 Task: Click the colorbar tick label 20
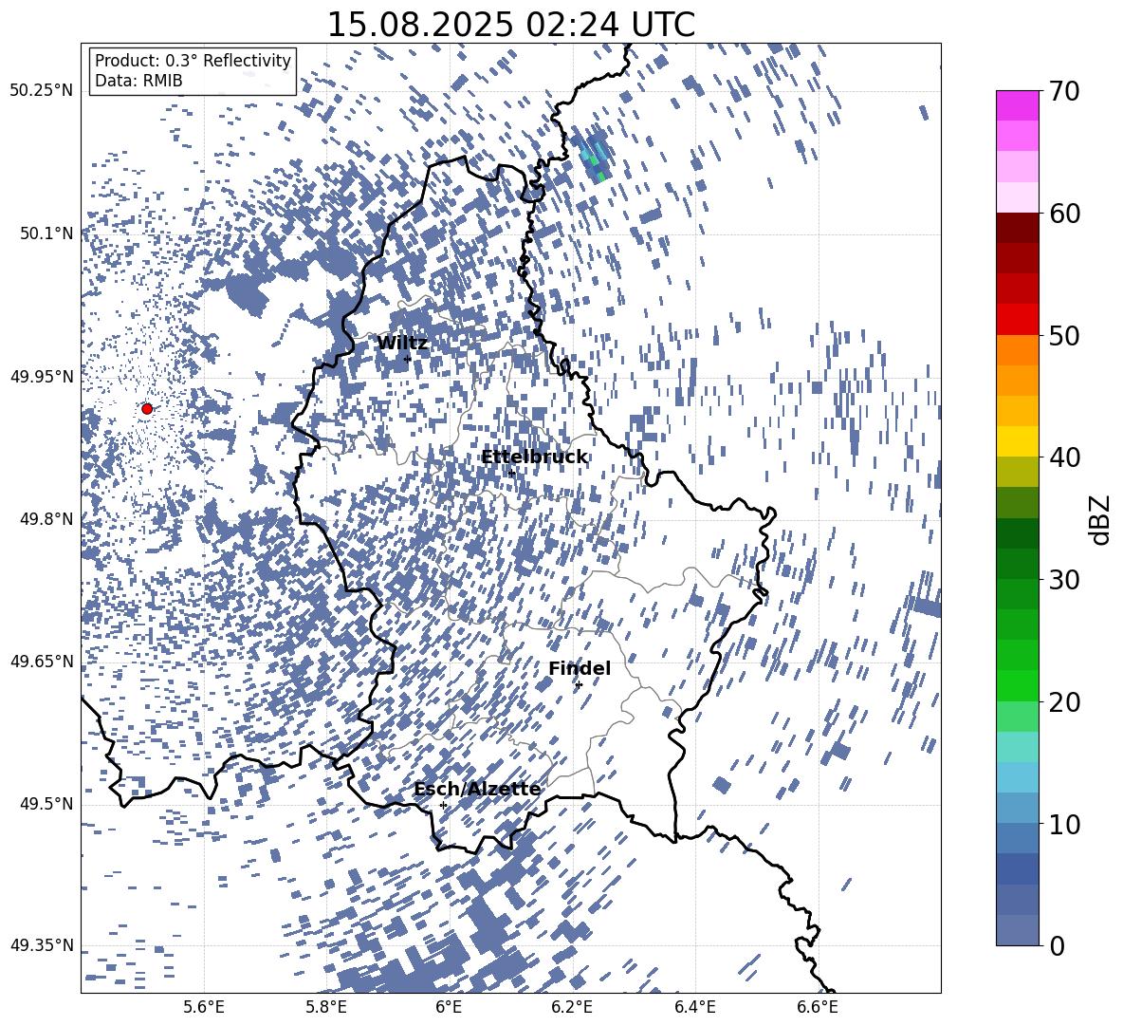coord(1064,701)
